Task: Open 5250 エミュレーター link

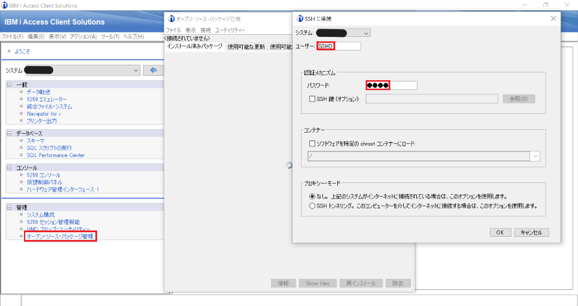Action: (47, 100)
